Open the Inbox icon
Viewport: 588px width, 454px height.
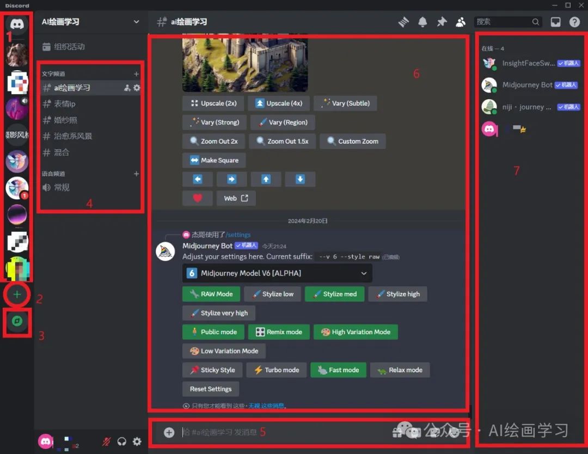(555, 22)
